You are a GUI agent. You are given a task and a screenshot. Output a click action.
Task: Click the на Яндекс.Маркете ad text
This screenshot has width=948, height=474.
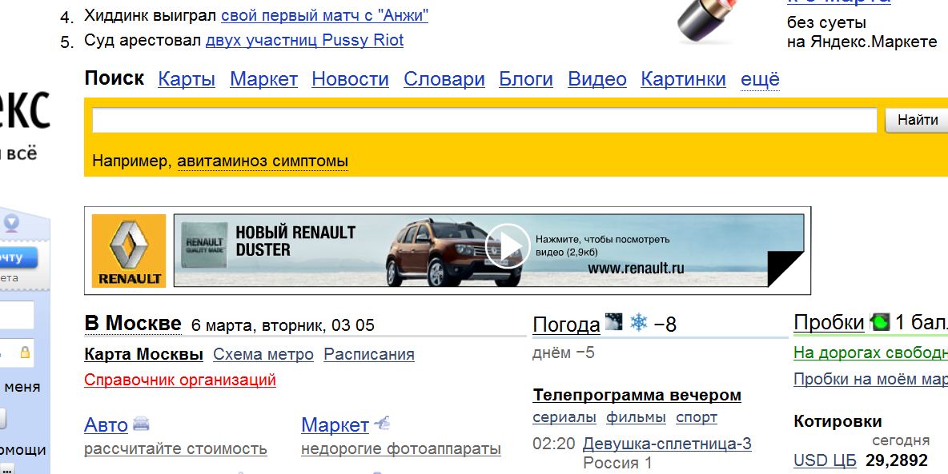click(862, 42)
